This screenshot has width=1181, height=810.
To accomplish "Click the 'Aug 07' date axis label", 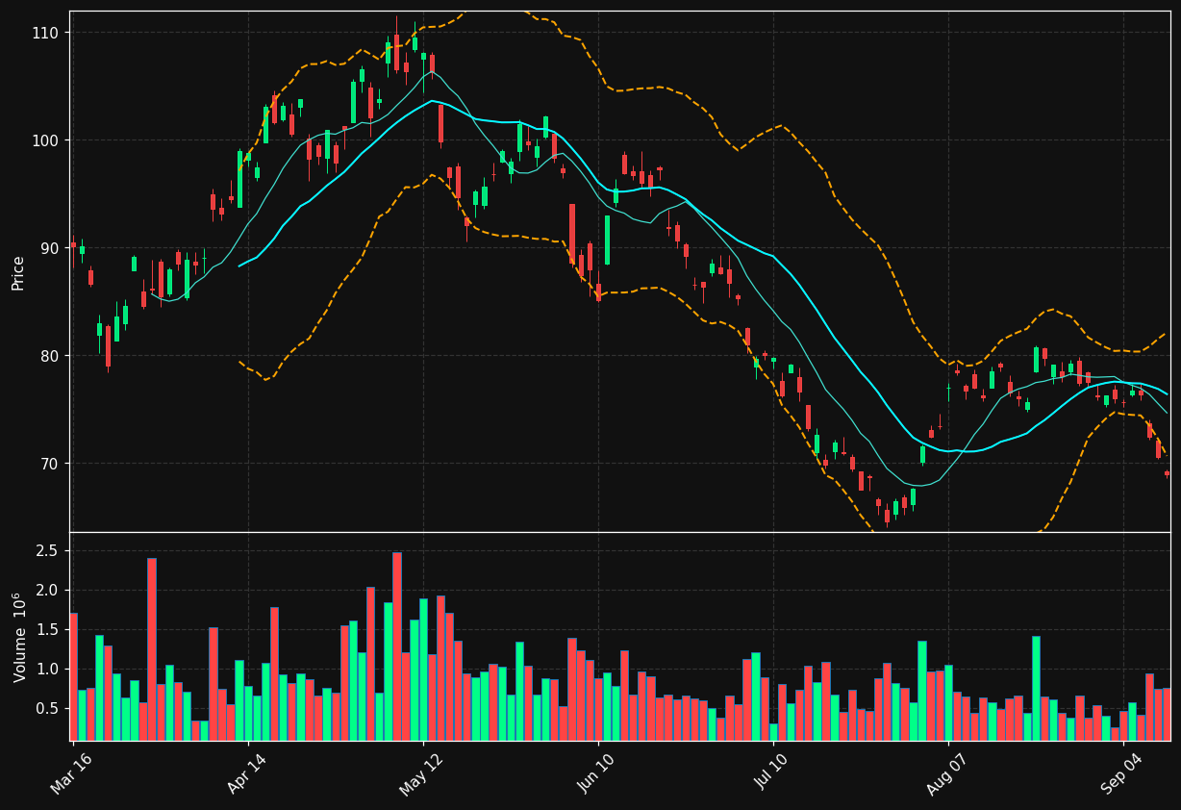I will tap(947, 773).
